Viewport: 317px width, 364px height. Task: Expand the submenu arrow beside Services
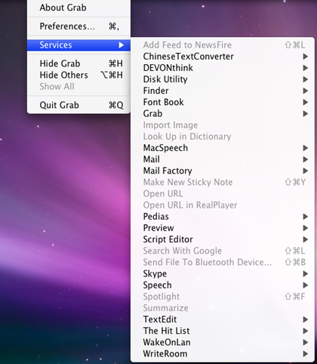[x=122, y=45]
